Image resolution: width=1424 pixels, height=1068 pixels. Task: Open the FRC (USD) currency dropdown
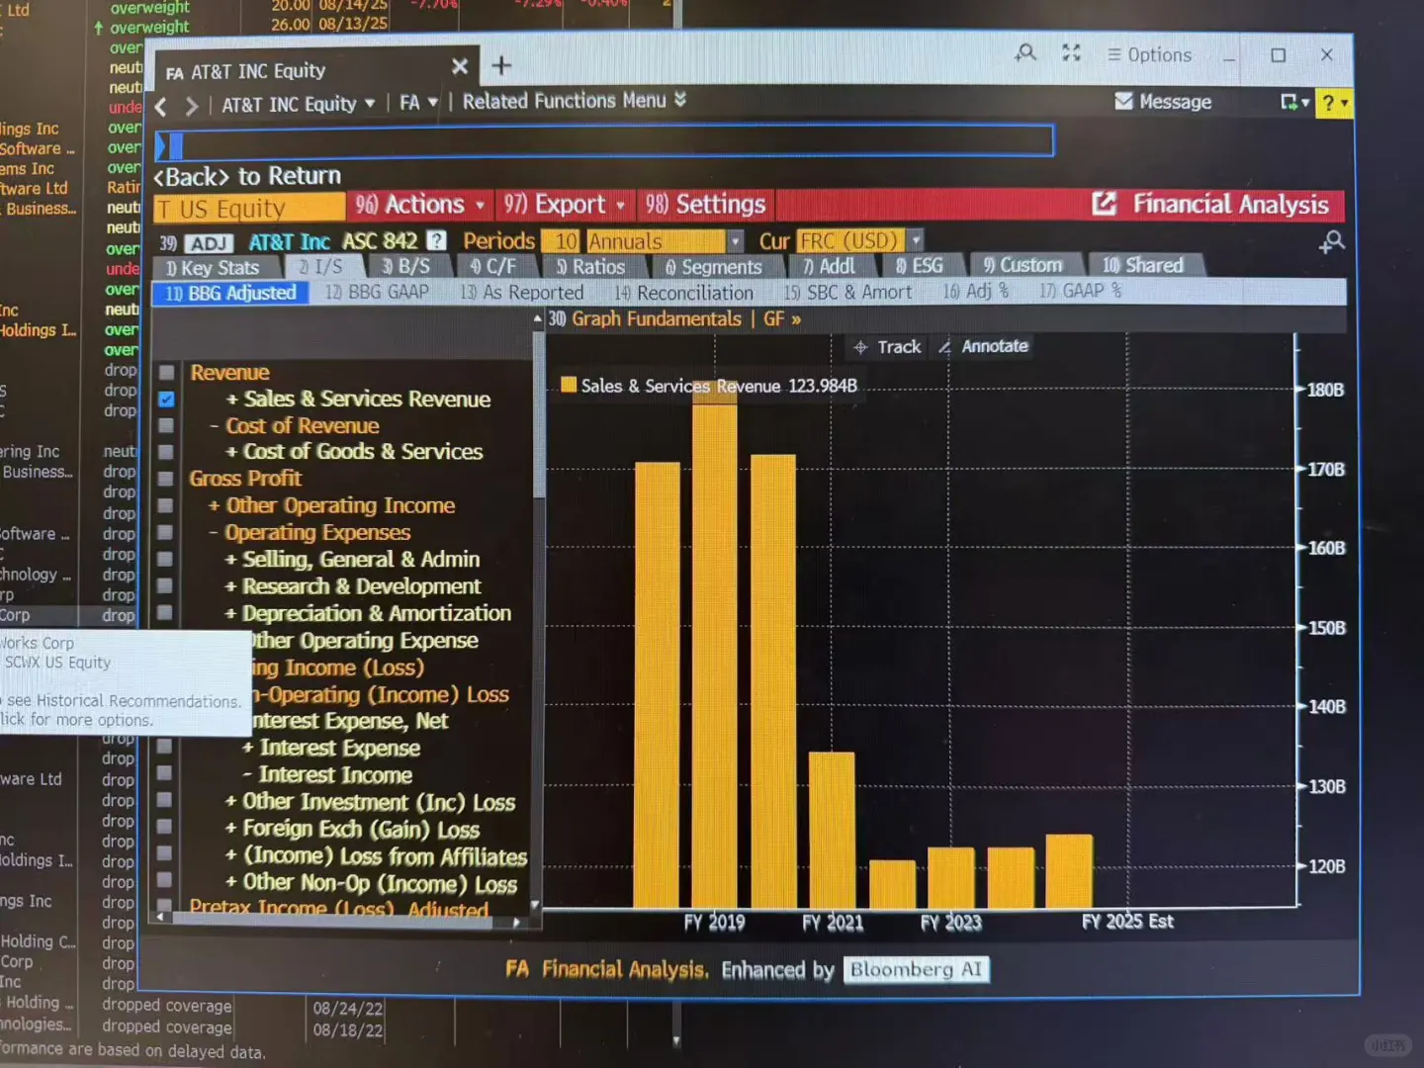pyautogui.click(x=915, y=240)
